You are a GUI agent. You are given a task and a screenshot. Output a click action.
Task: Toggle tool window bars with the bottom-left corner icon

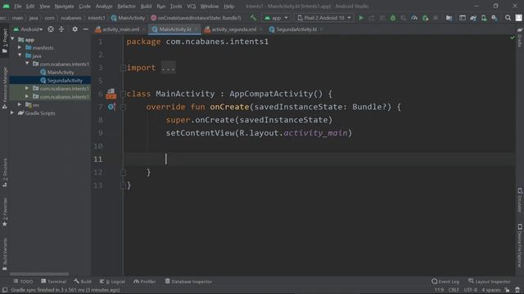click(5, 290)
